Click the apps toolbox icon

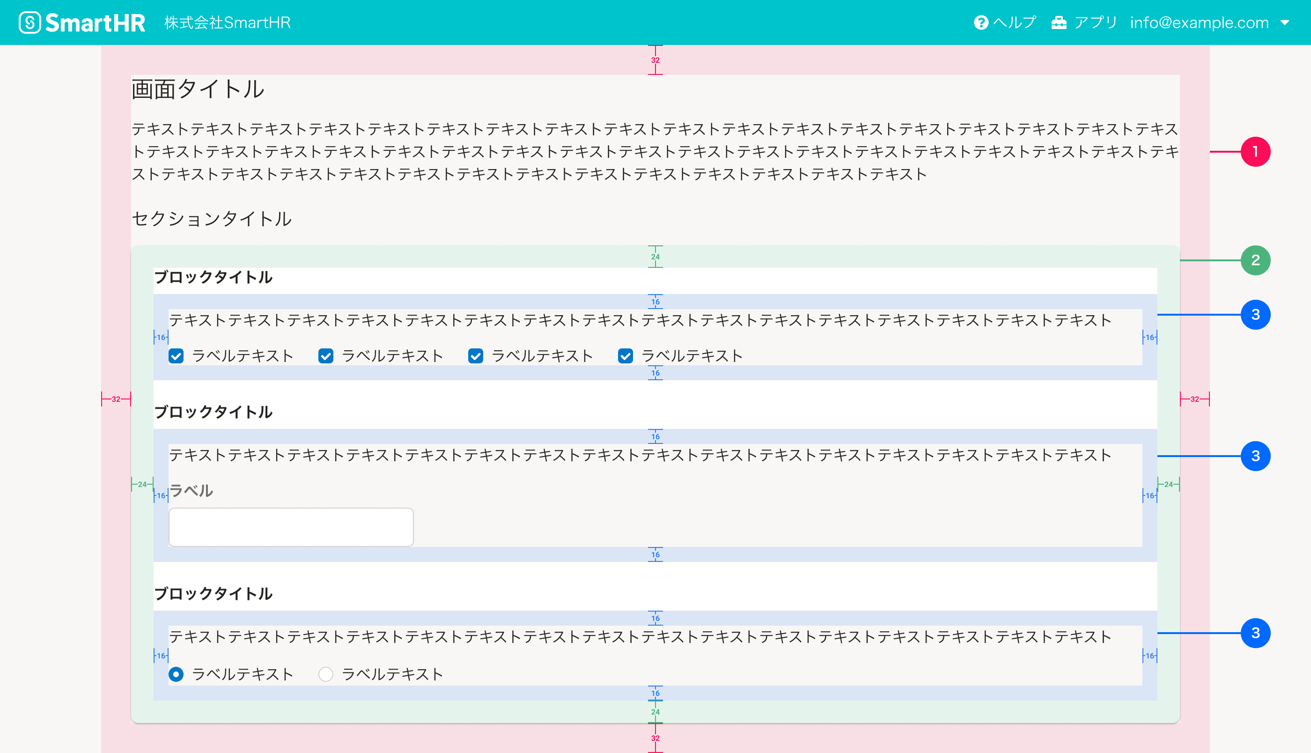point(1059,23)
